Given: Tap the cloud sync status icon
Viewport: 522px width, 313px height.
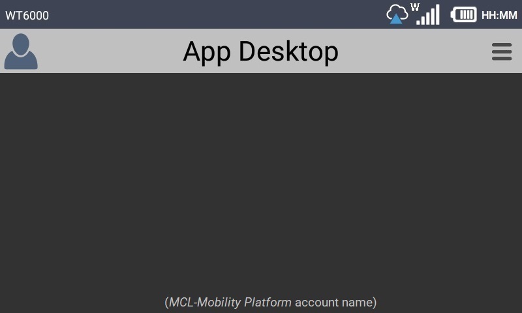Looking at the screenshot, I should pyautogui.click(x=397, y=14).
